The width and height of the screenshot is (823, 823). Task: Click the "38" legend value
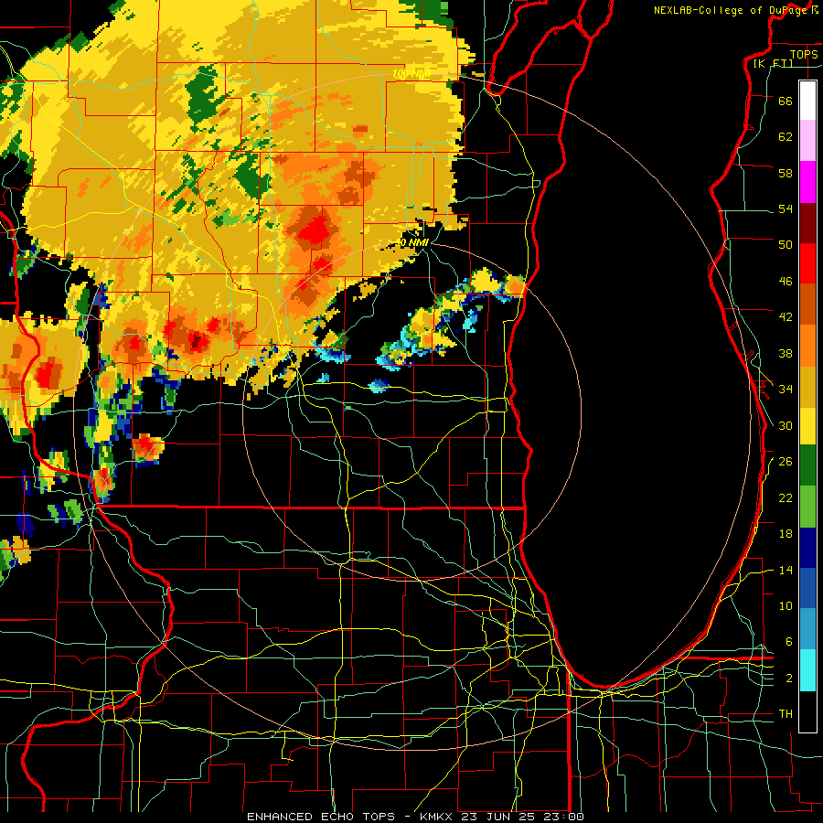(x=786, y=353)
